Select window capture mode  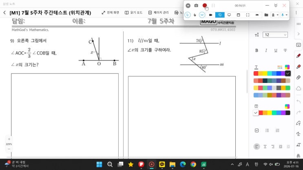click(239, 15)
